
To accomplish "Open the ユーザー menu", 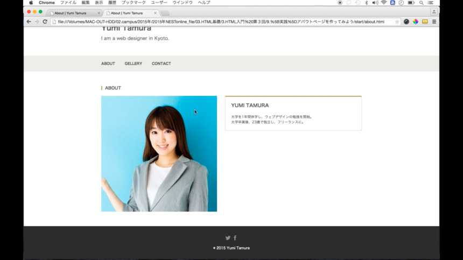I will point(159,3).
